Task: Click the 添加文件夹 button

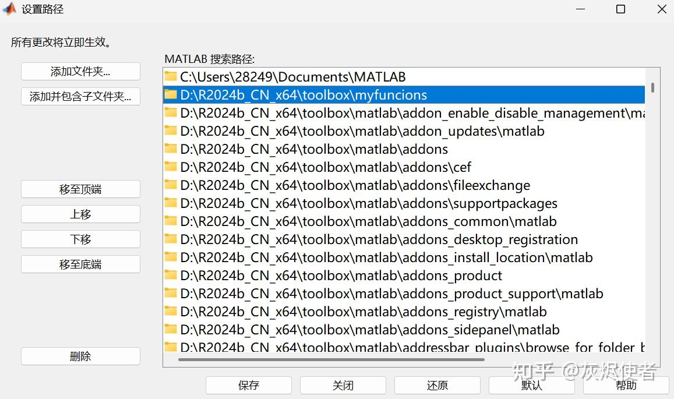Action: [x=80, y=71]
